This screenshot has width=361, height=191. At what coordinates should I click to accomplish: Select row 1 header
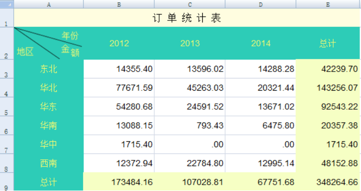7,18
